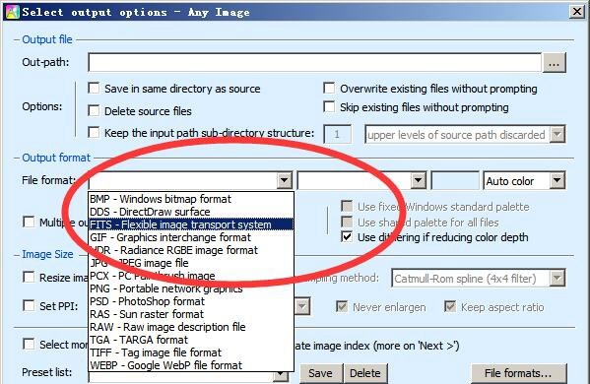Enable Overwrite existing files without prompting
Image resolution: width=590 pixels, height=384 pixels.
pos(329,89)
